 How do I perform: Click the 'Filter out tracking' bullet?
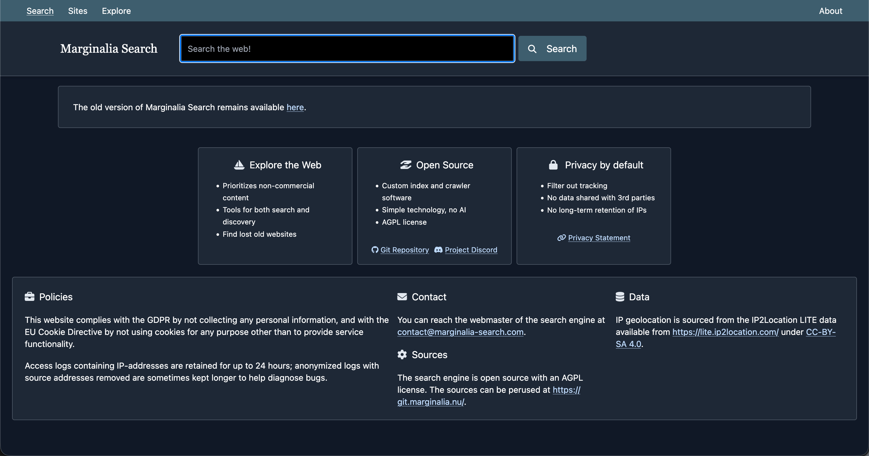[x=577, y=186]
